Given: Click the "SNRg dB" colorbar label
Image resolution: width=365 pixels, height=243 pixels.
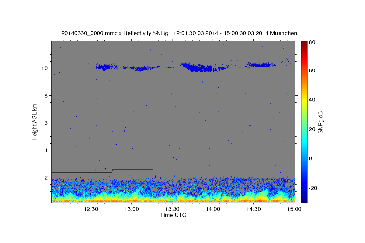Looking at the screenshot, I should click(320, 122).
